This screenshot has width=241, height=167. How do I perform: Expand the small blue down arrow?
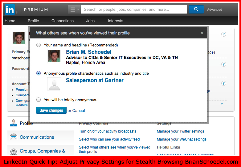[x=222, y=104]
